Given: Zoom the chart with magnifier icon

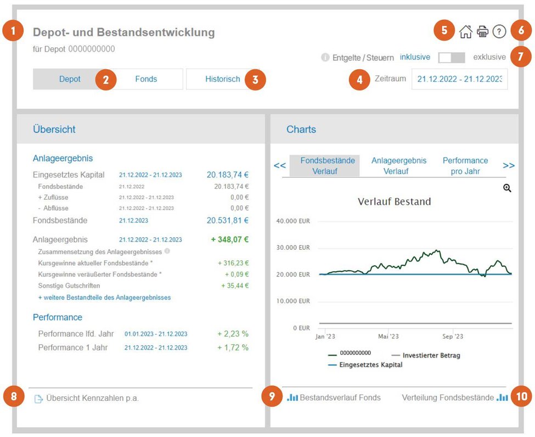Looking at the screenshot, I should tap(507, 188).
